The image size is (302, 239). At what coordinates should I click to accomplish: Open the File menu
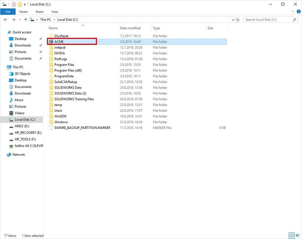click(8, 12)
